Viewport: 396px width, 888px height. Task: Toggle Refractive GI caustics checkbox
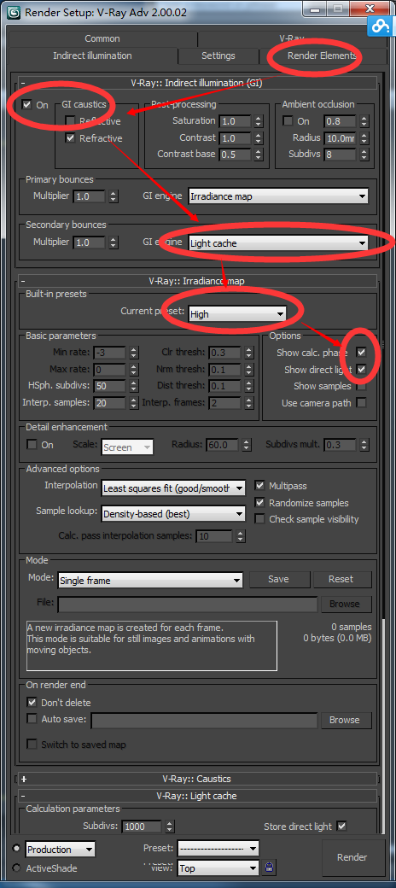(70, 138)
